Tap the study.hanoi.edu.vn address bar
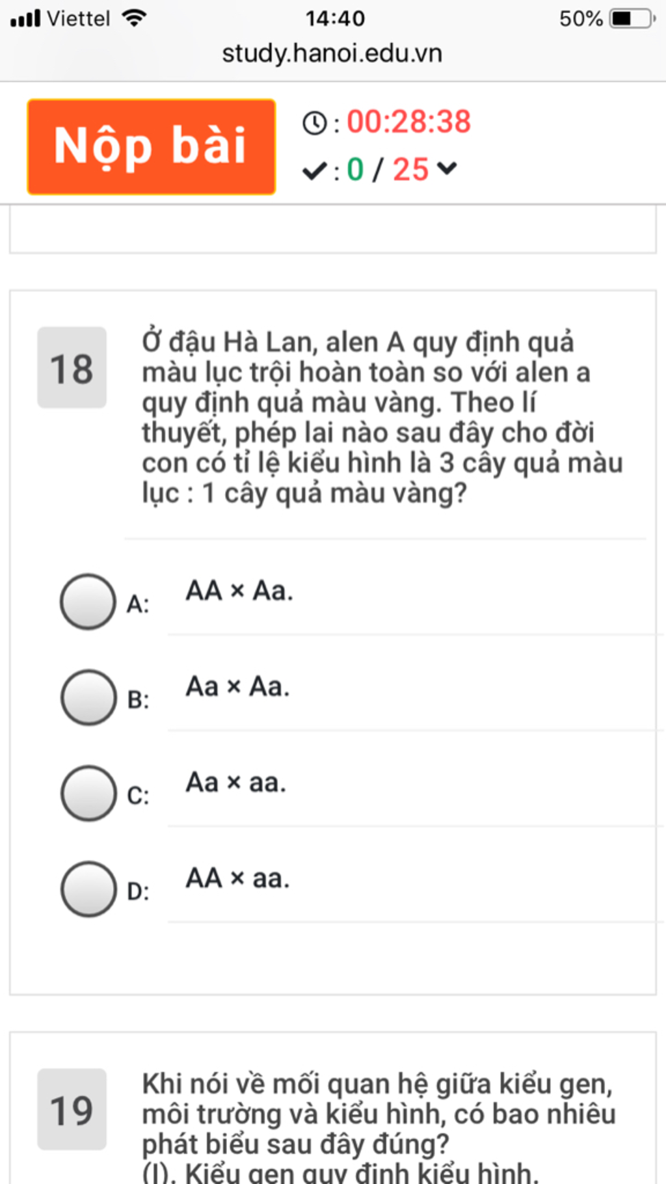The height and width of the screenshot is (1184, 666). (x=332, y=53)
